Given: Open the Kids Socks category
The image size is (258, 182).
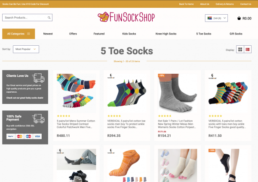Looking at the screenshot, I should pos(129,34).
